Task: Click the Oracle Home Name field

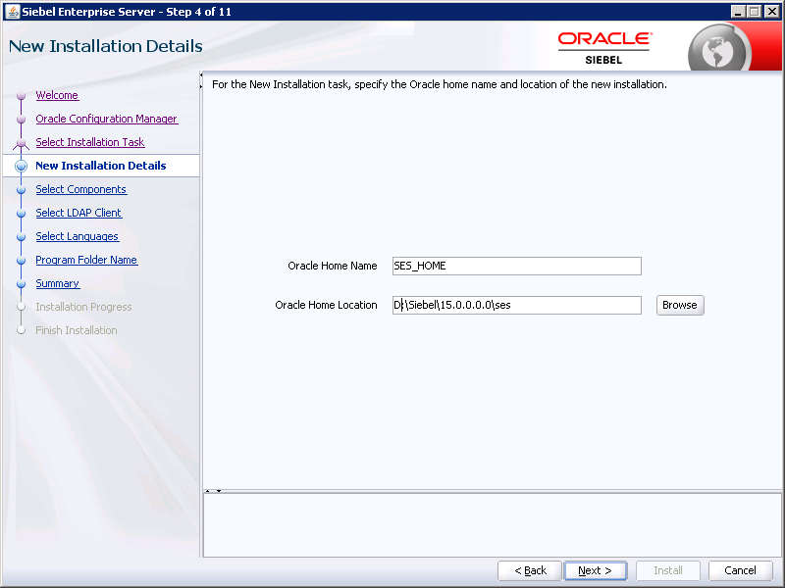Action: point(517,266)
